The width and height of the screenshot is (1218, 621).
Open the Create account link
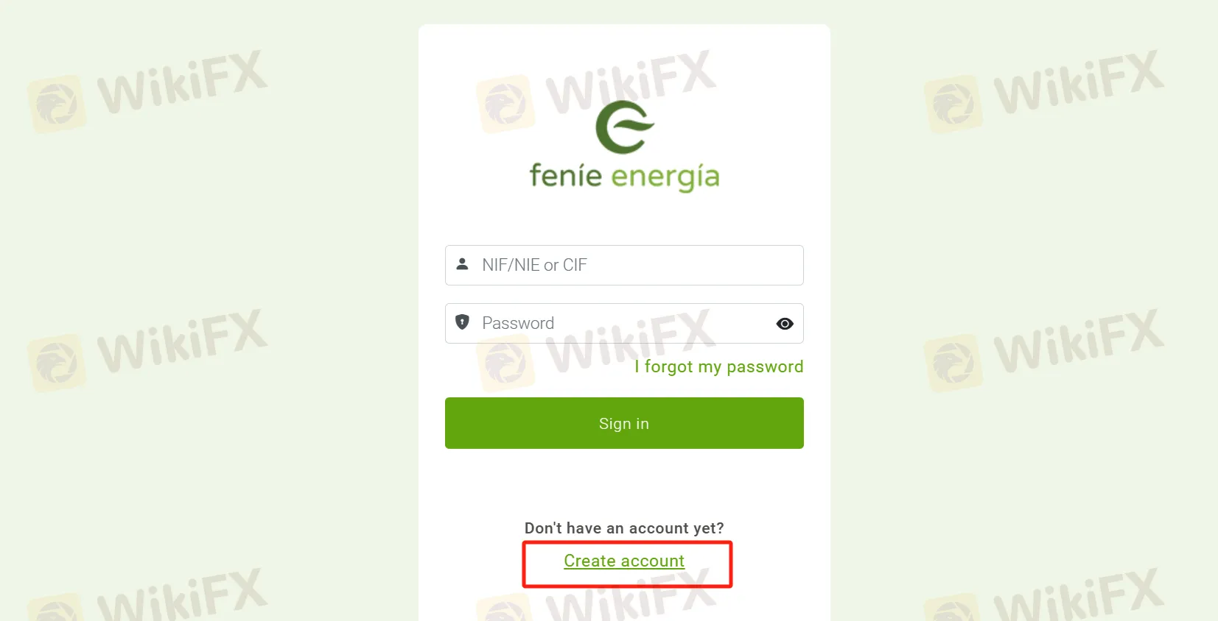tap(624, 561)
